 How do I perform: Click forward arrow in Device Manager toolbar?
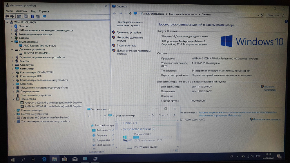[x=12, y=17]
